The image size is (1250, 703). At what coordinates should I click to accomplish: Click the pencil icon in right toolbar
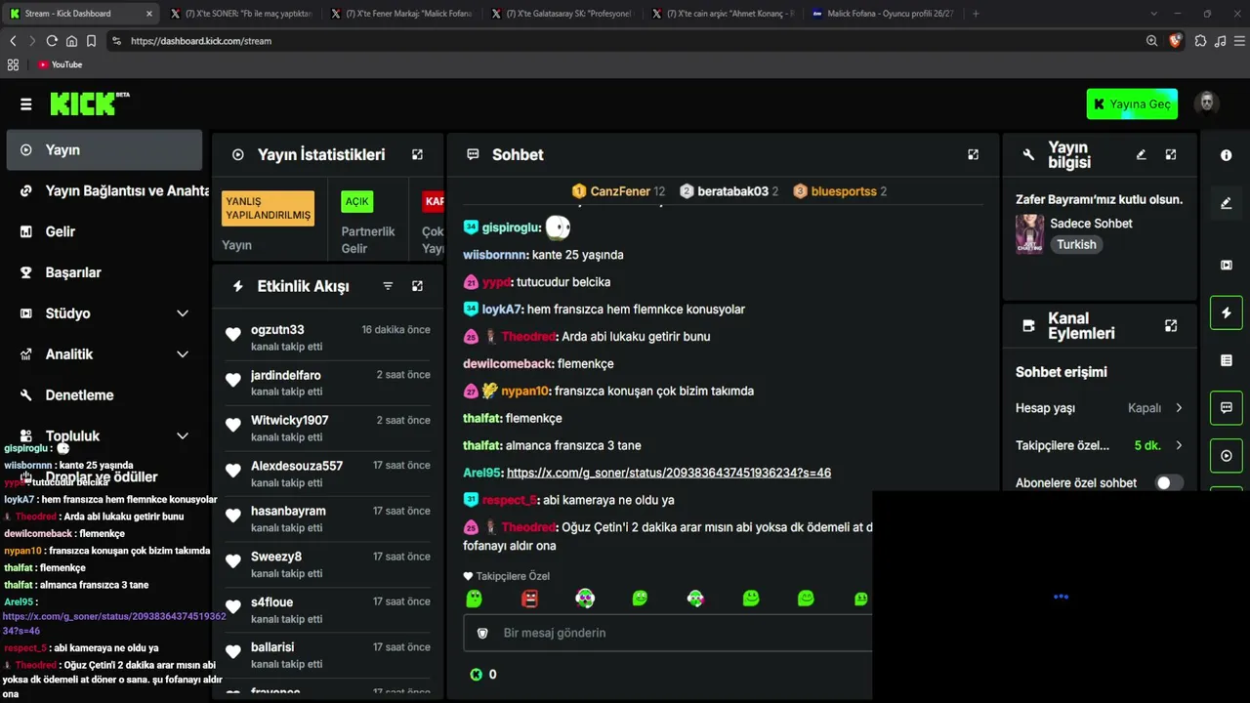pyautogui.click(x=1227, y=203)
